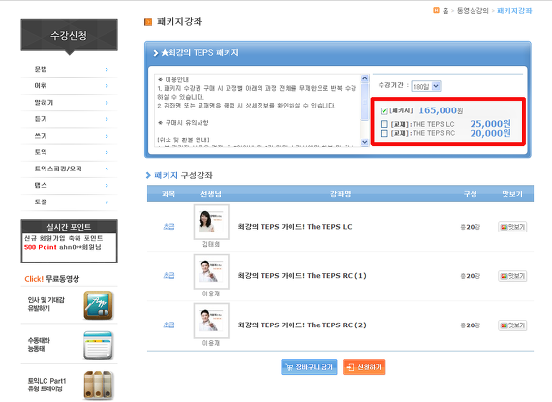552x402 pixels.
Task: Click the usage notice scrollbar's down arrow
Action: (365, 142)
